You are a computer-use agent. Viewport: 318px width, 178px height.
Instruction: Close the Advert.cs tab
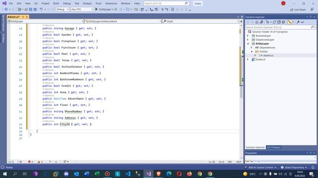(x=27, y=17)
